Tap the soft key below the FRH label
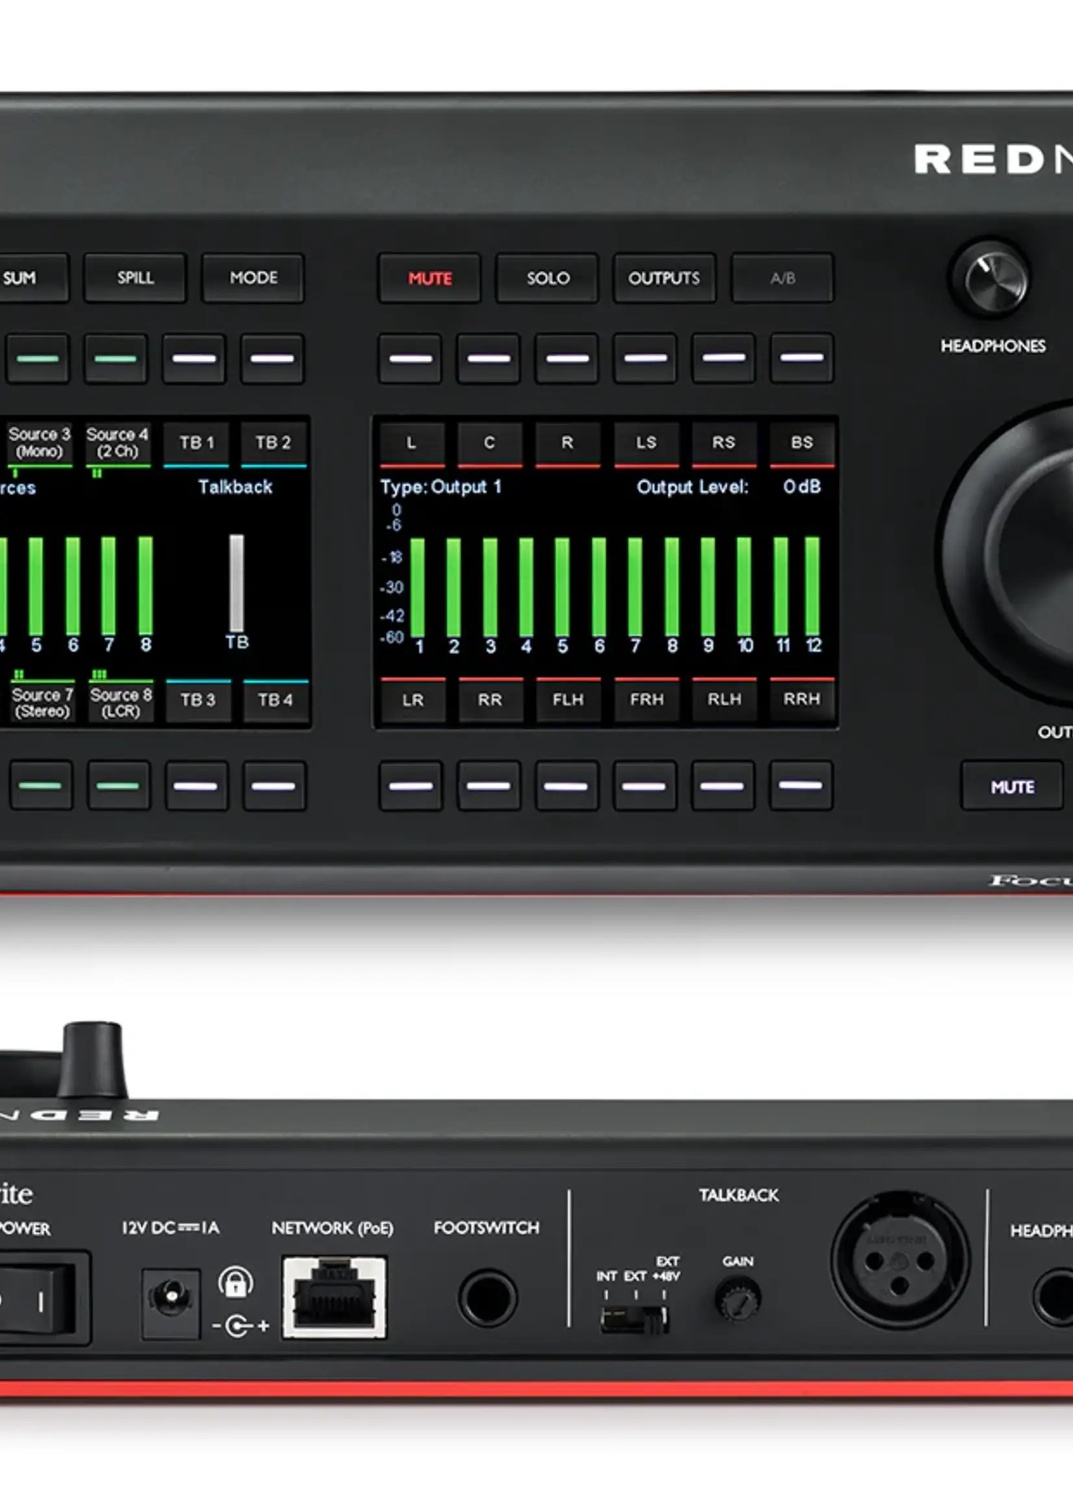1073x1502 pixels. (x=645, y=786)
